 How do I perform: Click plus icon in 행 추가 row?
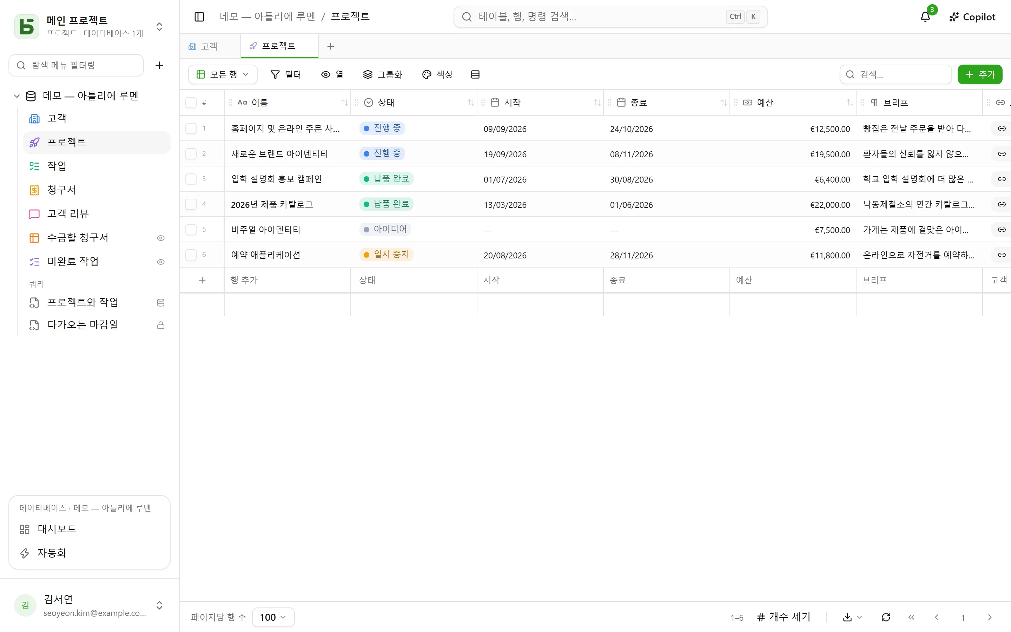(x=202, y=280)
